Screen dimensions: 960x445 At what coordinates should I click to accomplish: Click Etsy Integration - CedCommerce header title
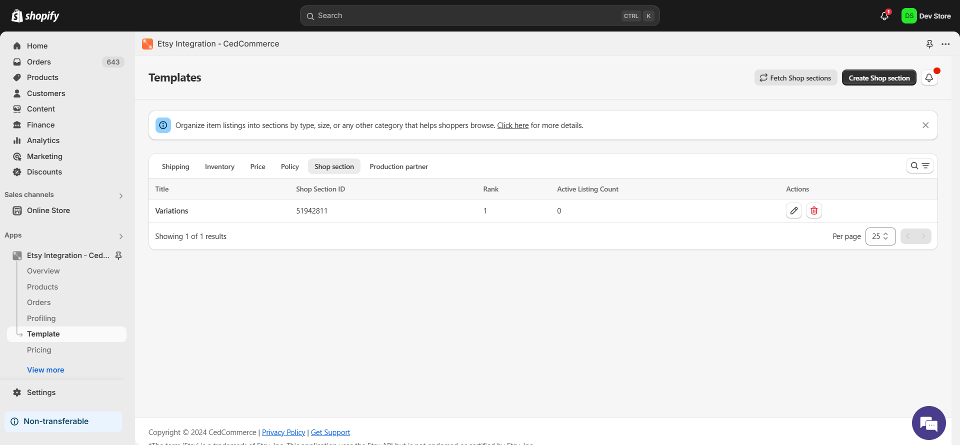tap(218, 44)
